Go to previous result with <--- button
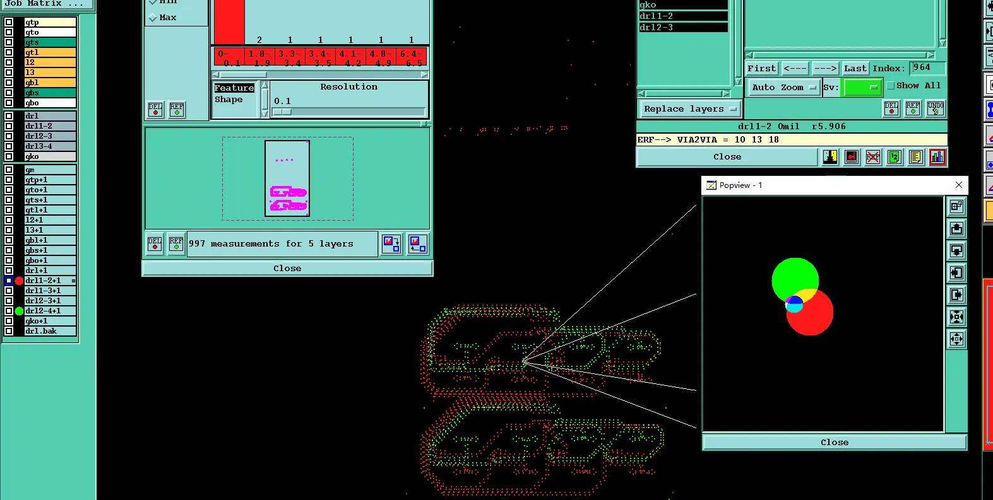The width and height of the screenshot is (993, 500). 795,69
